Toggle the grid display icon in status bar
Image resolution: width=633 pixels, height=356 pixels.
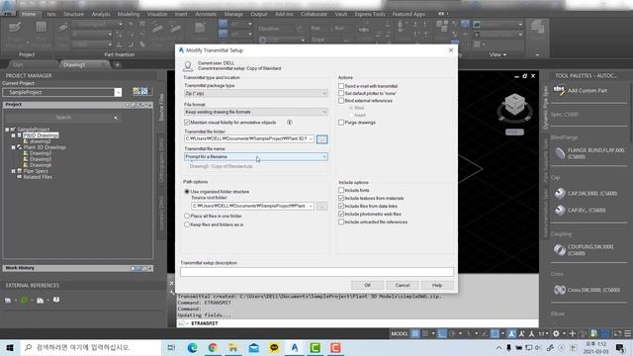coord(415,333)
